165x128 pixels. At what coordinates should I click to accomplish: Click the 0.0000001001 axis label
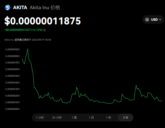coord(13,102)
